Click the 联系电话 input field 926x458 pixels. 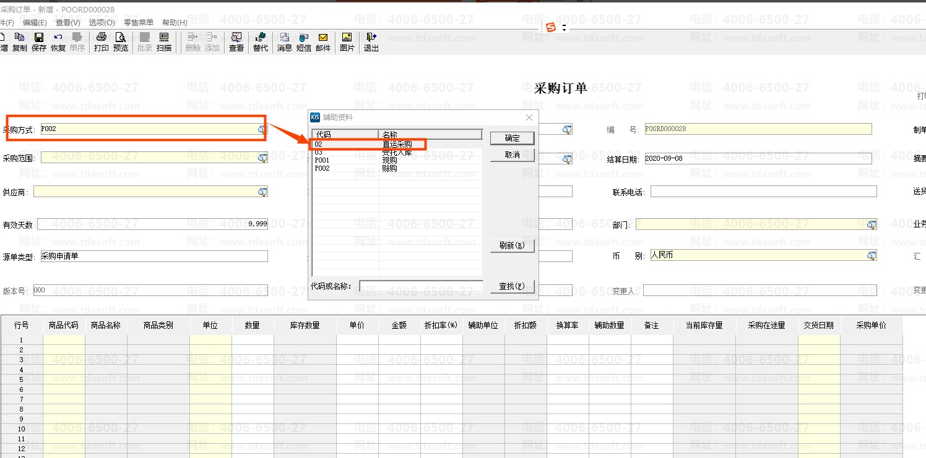pyautogui.click(x=763, y=192)
